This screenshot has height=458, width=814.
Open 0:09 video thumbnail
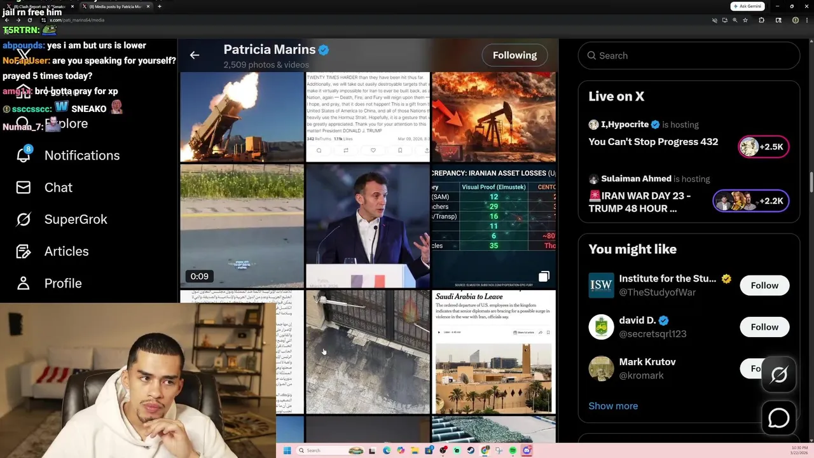pyautogui.click(x=242, y=226)
